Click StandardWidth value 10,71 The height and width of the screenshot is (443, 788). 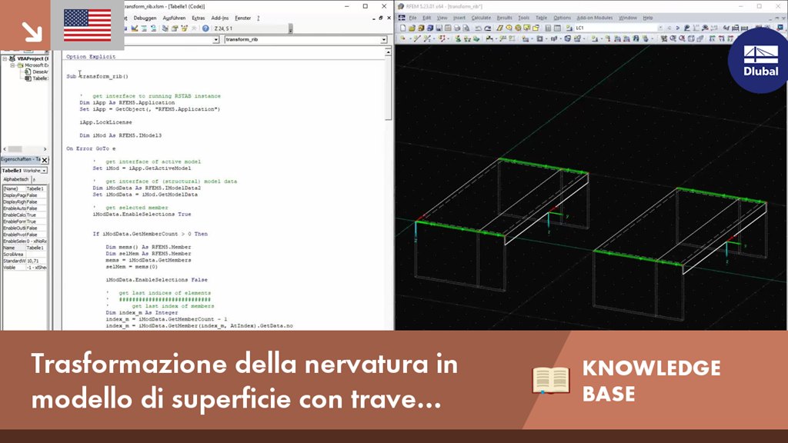(x=35, y=261)
